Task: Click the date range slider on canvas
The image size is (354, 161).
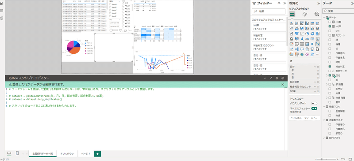Action: 114,30
